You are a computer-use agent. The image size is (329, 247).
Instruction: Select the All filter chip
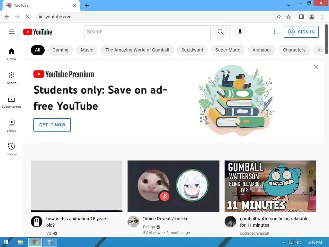38,50
